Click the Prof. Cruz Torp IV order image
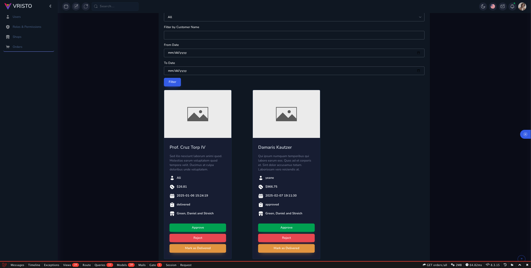This screenshot has width=531, height=268. point(198,114)
